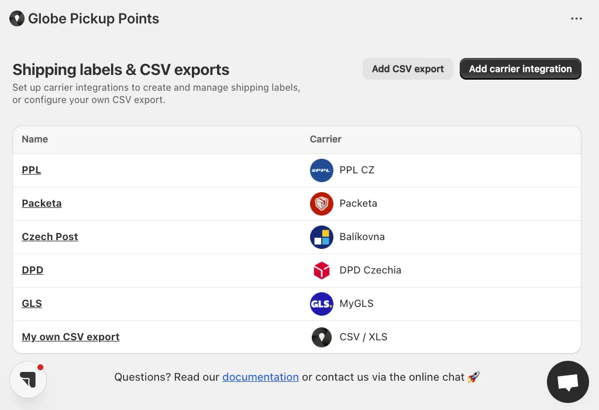The image size is (599, 410).
Task: Open the three-dot more options menu
Action: (x=576, y=18)
